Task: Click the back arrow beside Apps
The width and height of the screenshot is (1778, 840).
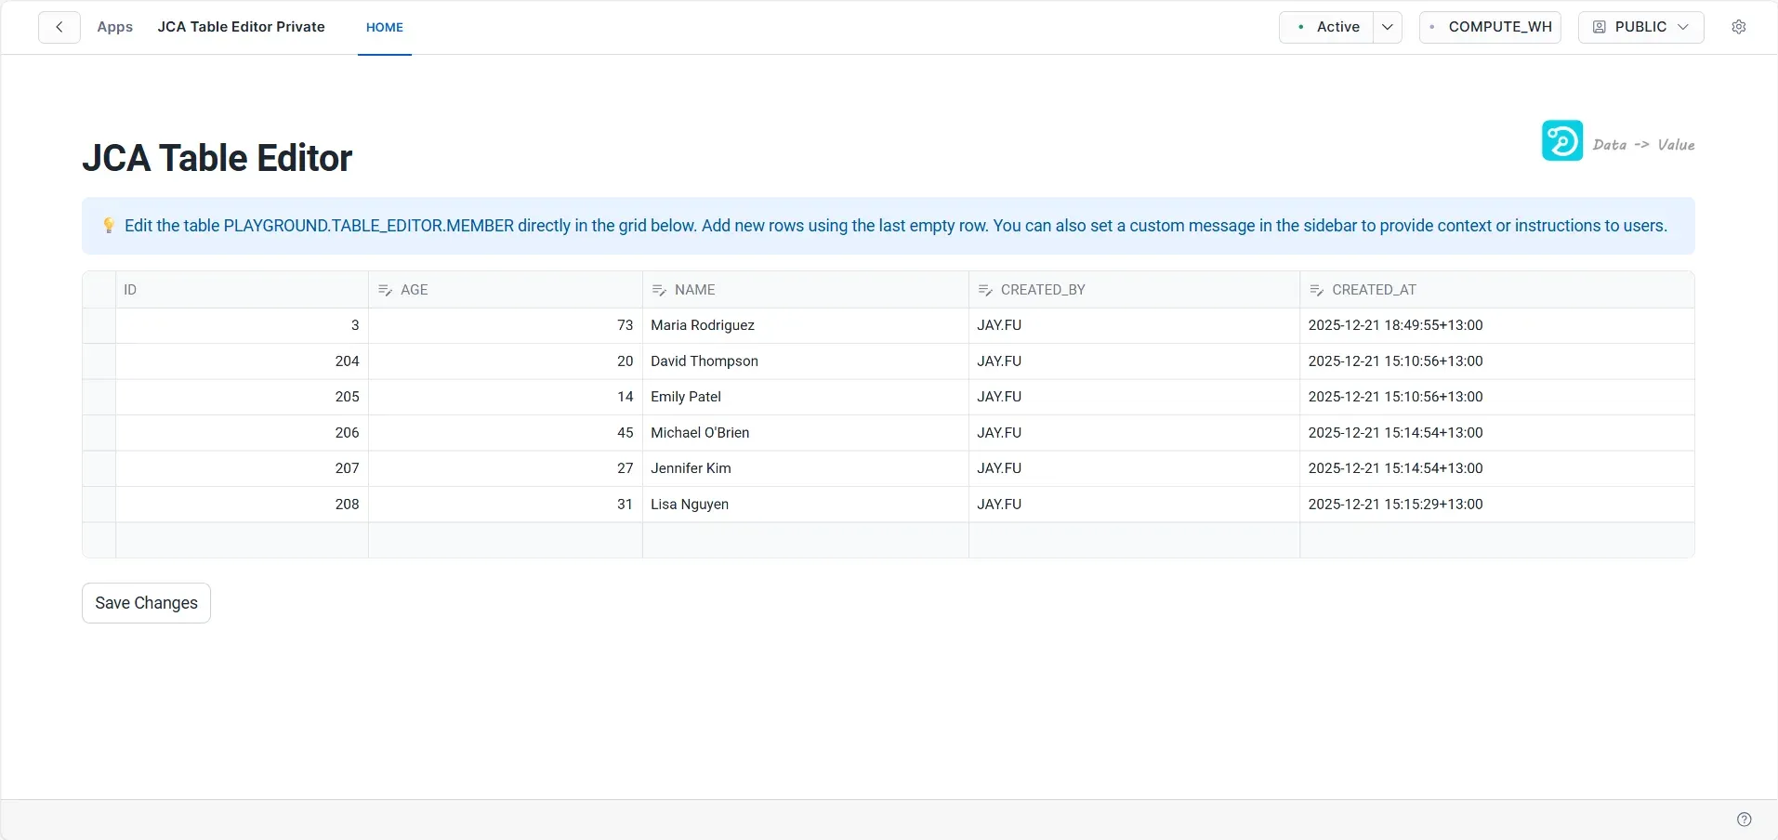Action: pos(59,26)
